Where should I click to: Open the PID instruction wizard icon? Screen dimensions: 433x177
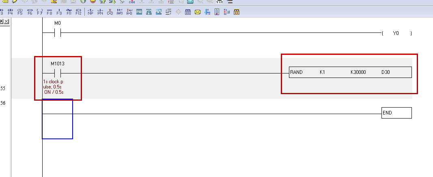click(139, 12)
